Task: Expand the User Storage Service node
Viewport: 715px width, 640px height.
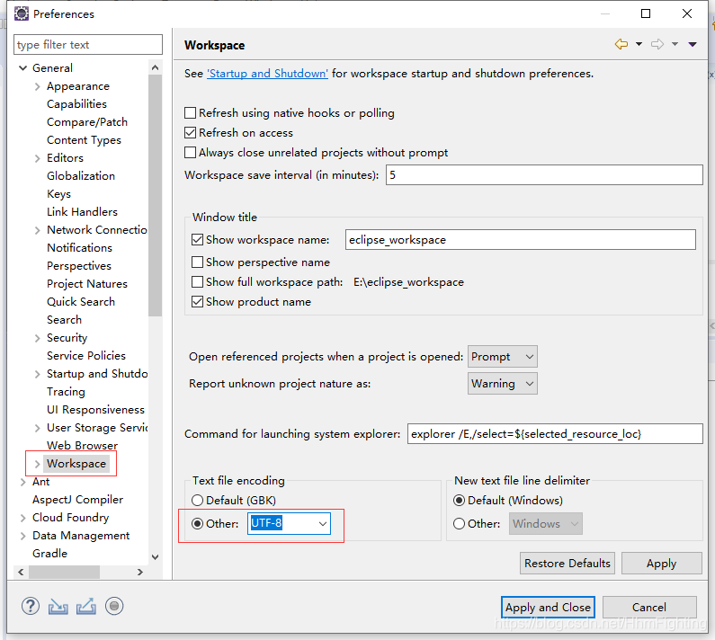Action: pyautogui.click(x=38, y=428)
